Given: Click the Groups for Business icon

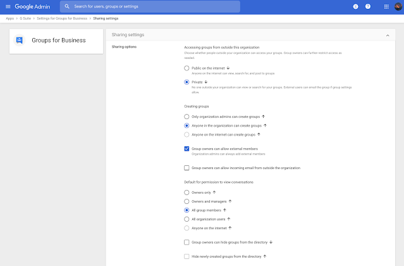Looking at the screenshot, I should (20, 41).
